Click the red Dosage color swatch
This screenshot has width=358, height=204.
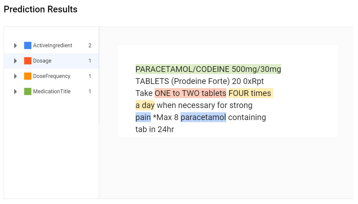coord(28,61)
